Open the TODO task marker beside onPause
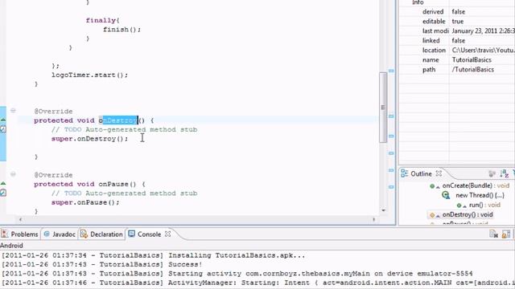 [3, 193]
